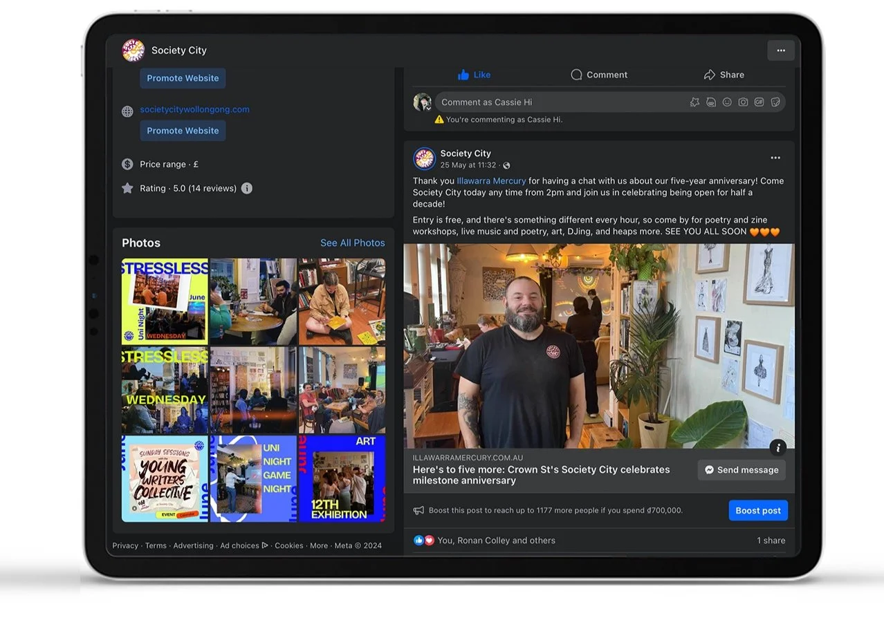
Task: Expand the More footer menu
Action: click(319, 545)
